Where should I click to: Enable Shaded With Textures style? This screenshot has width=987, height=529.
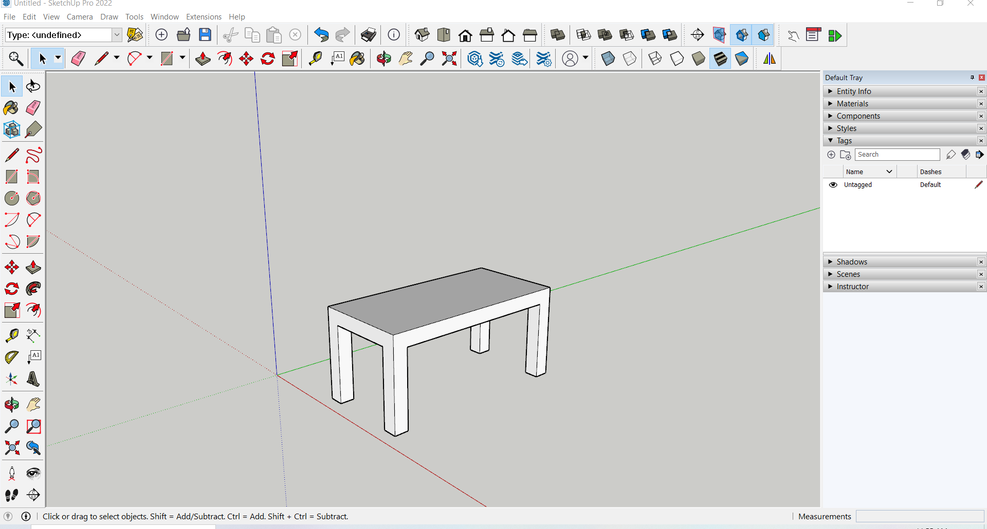[720, 59]
